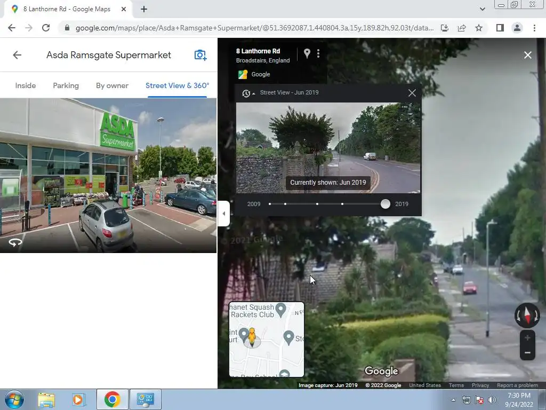The height and width of the screenshot is (410, 546).
Task: Click the United States region link
Action: pos(425,385)
